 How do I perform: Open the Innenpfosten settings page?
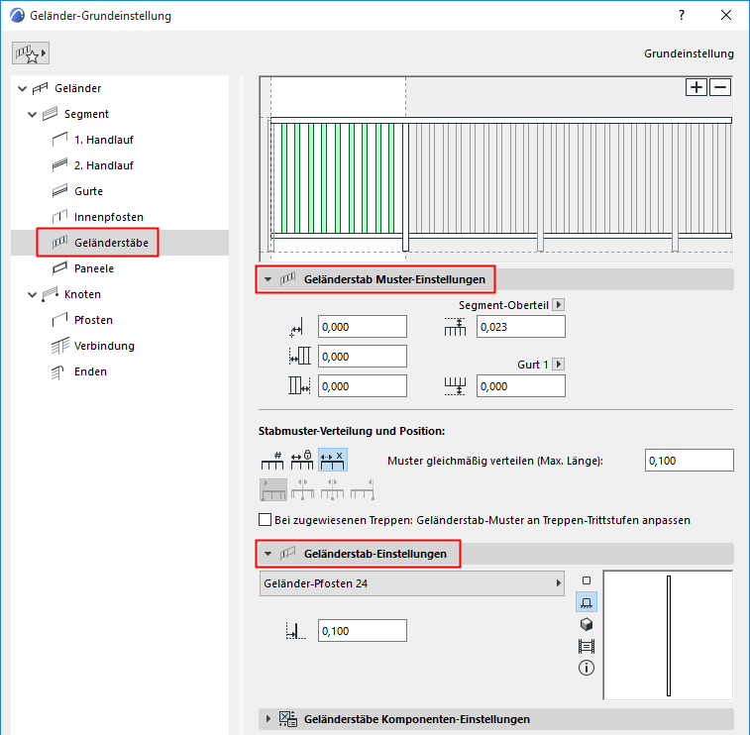109,217
